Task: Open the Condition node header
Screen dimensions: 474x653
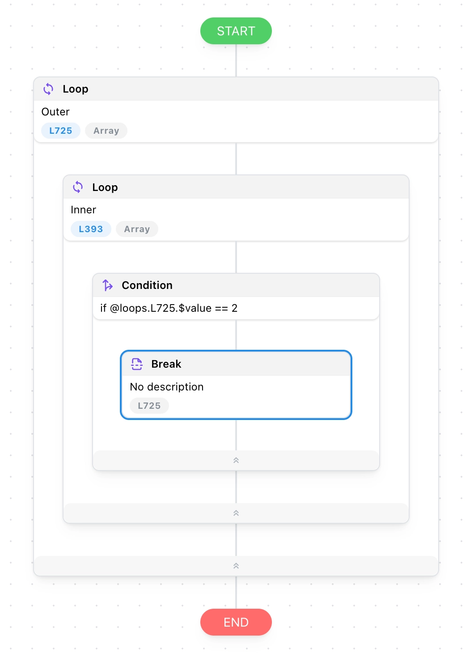Action: click(147, 285)
